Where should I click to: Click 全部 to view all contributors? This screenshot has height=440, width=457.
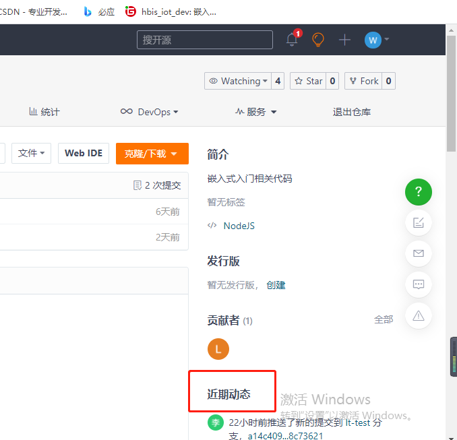point(384,319)
